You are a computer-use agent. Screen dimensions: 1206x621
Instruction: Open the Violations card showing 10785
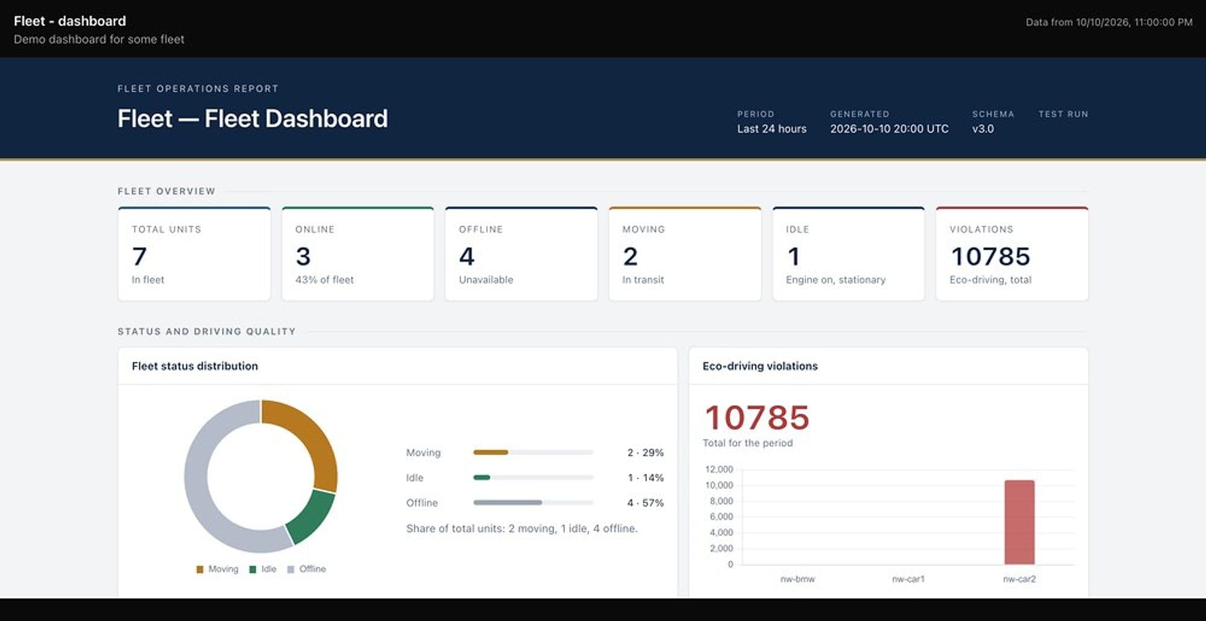1012,254
